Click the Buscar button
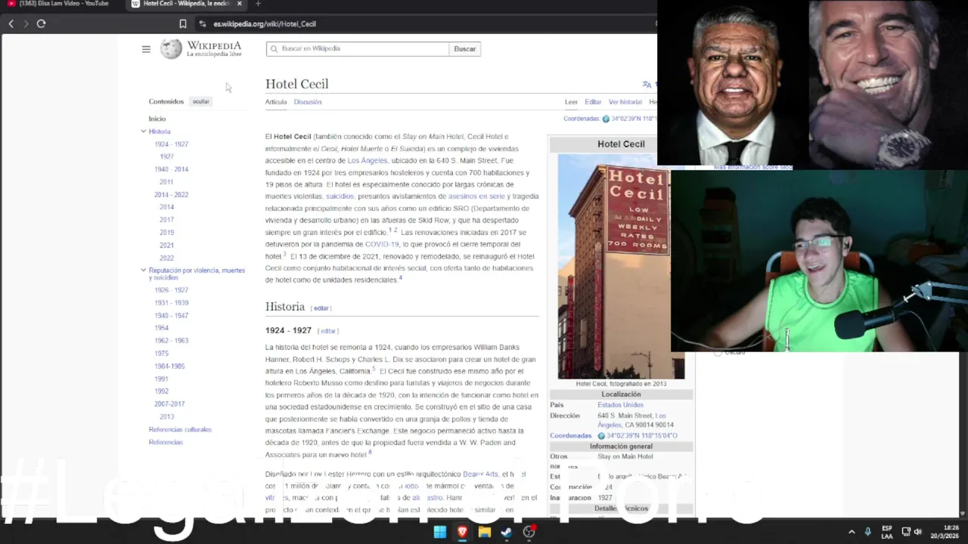The width and height of the screenshot is (968, 544). click(465, 49)
